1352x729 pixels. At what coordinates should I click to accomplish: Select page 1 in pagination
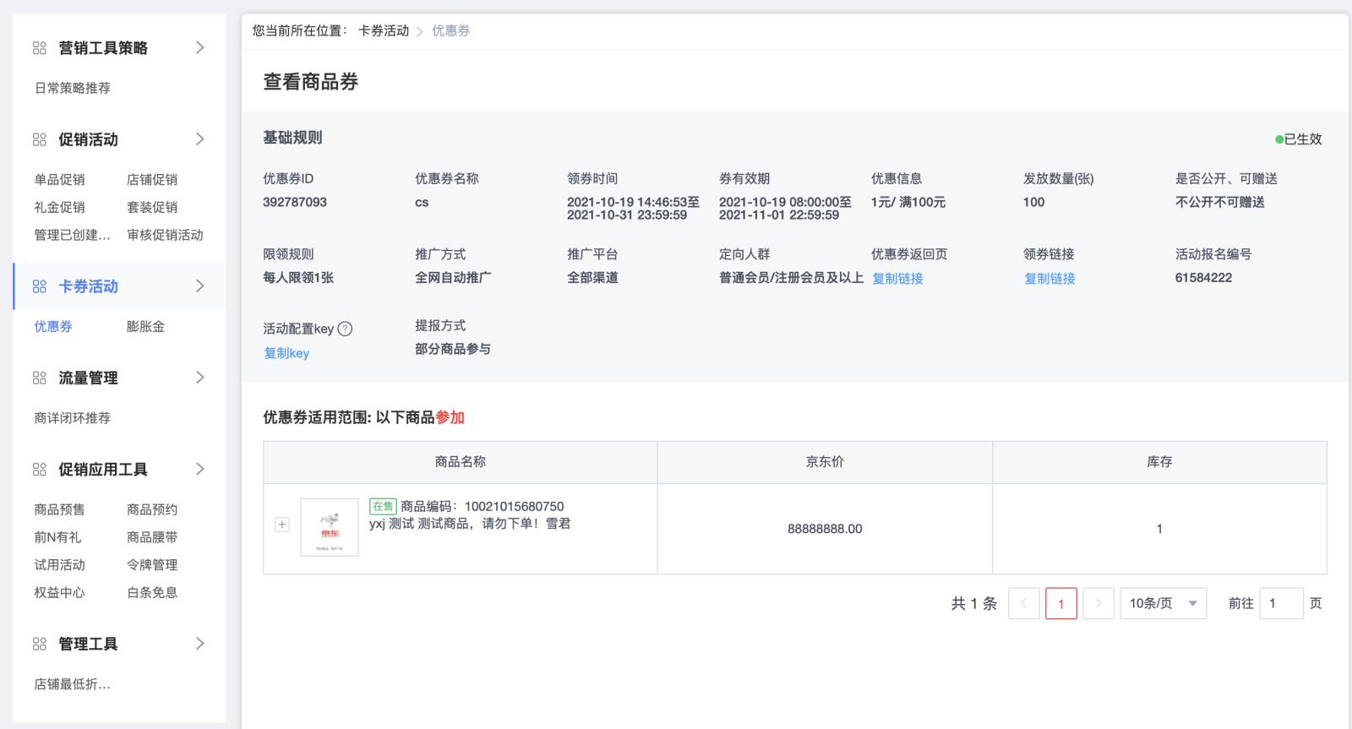pyautogui.click(x=1061, y=603)
